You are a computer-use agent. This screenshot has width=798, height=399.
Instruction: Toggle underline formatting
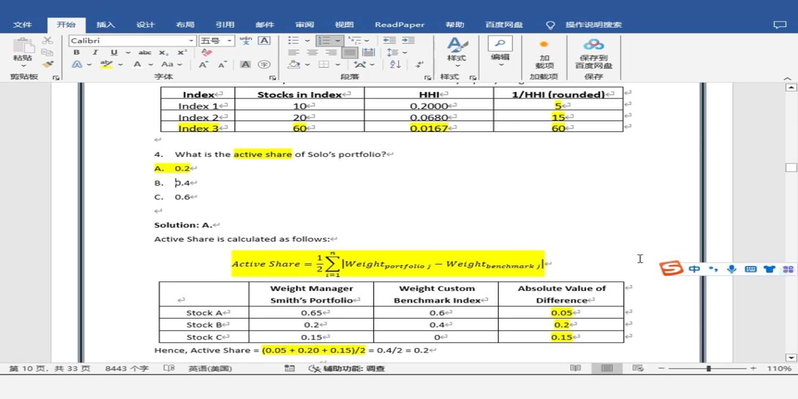pyautogui.click(x=114, y=53)
